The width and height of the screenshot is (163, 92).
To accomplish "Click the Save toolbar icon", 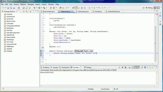I will 8,8.
